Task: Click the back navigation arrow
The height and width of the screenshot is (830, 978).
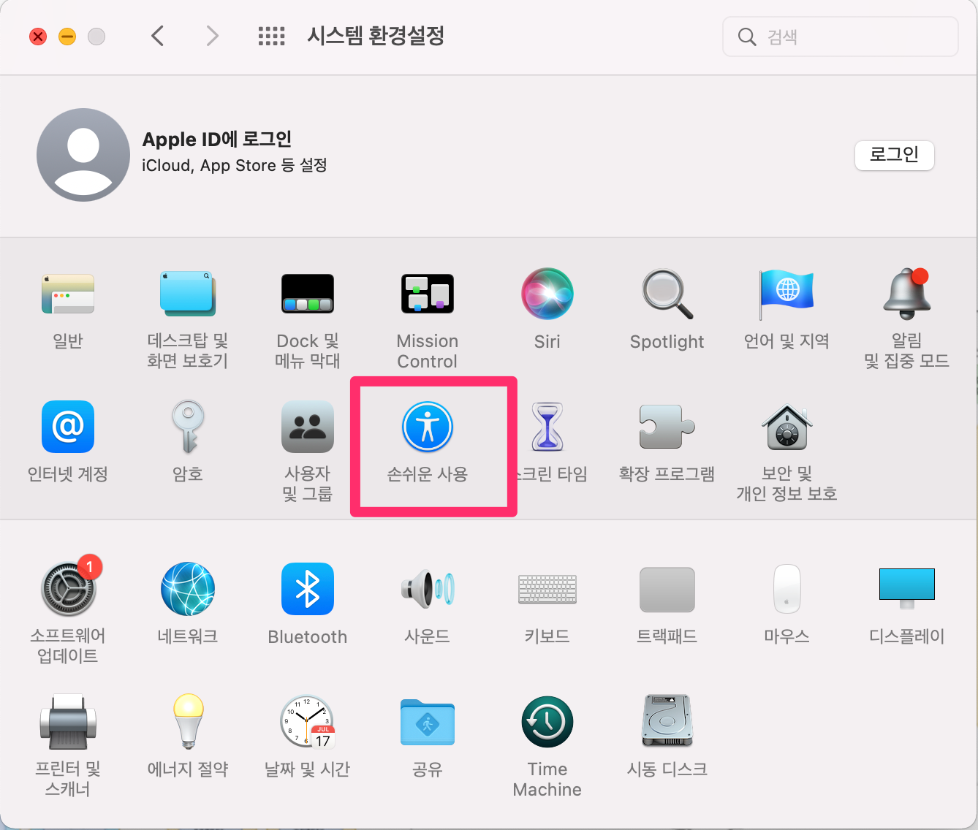Action: 157,36
